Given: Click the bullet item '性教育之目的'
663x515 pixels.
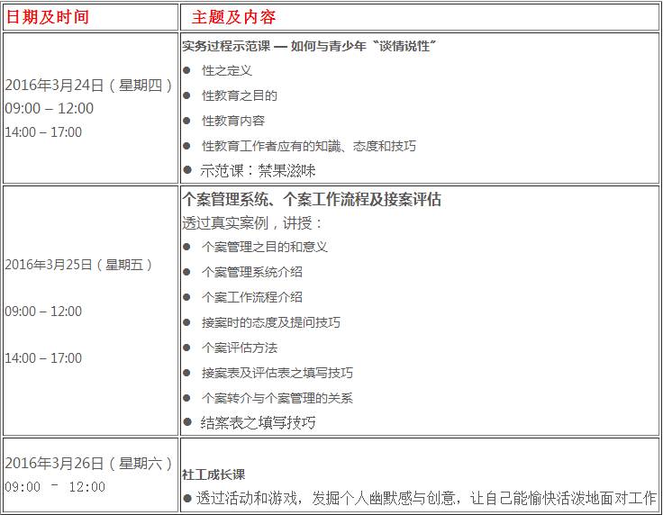Looking at the screenshot, I should click(240, 96).
